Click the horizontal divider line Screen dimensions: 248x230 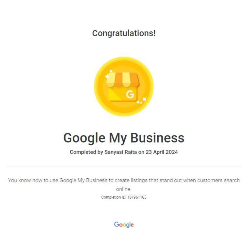pos(124,166)
